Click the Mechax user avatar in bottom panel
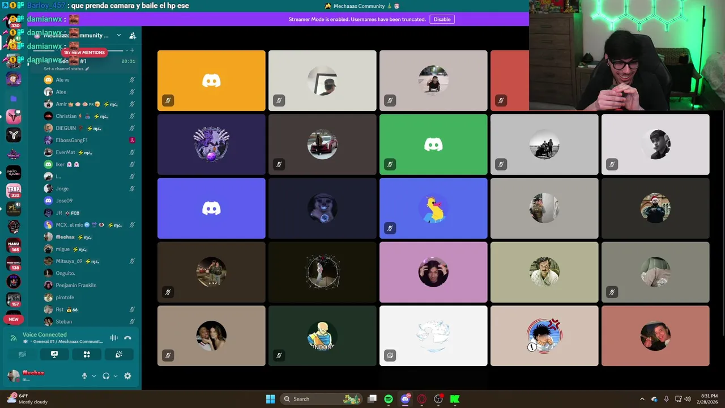This screenshot has width=725, height=408. (14, 376)
